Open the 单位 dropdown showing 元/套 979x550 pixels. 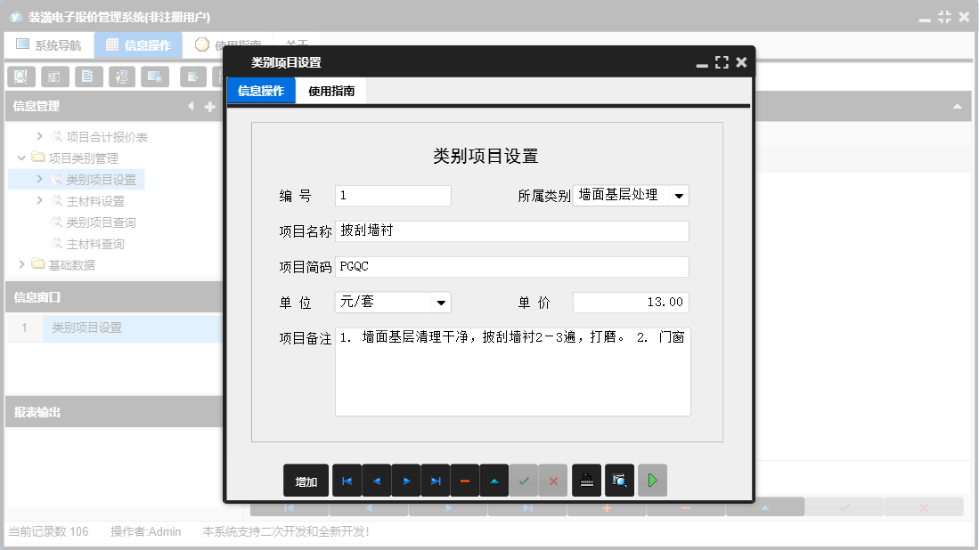click(x=442, y=302)
